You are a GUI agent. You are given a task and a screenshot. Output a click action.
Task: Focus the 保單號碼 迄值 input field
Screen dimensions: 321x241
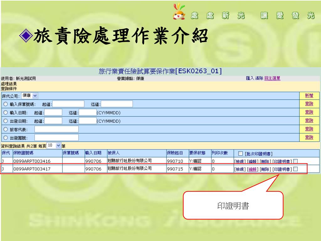coord(117,104)
